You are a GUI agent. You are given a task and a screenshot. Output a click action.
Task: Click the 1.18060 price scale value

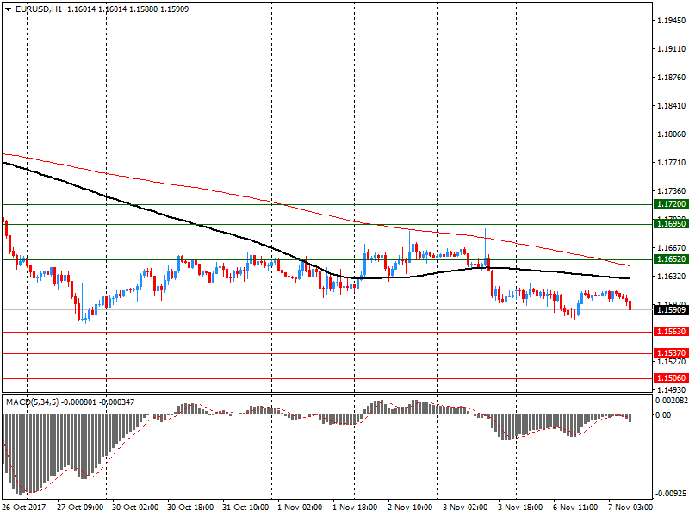pyautogui.click(x=672, y=134)
